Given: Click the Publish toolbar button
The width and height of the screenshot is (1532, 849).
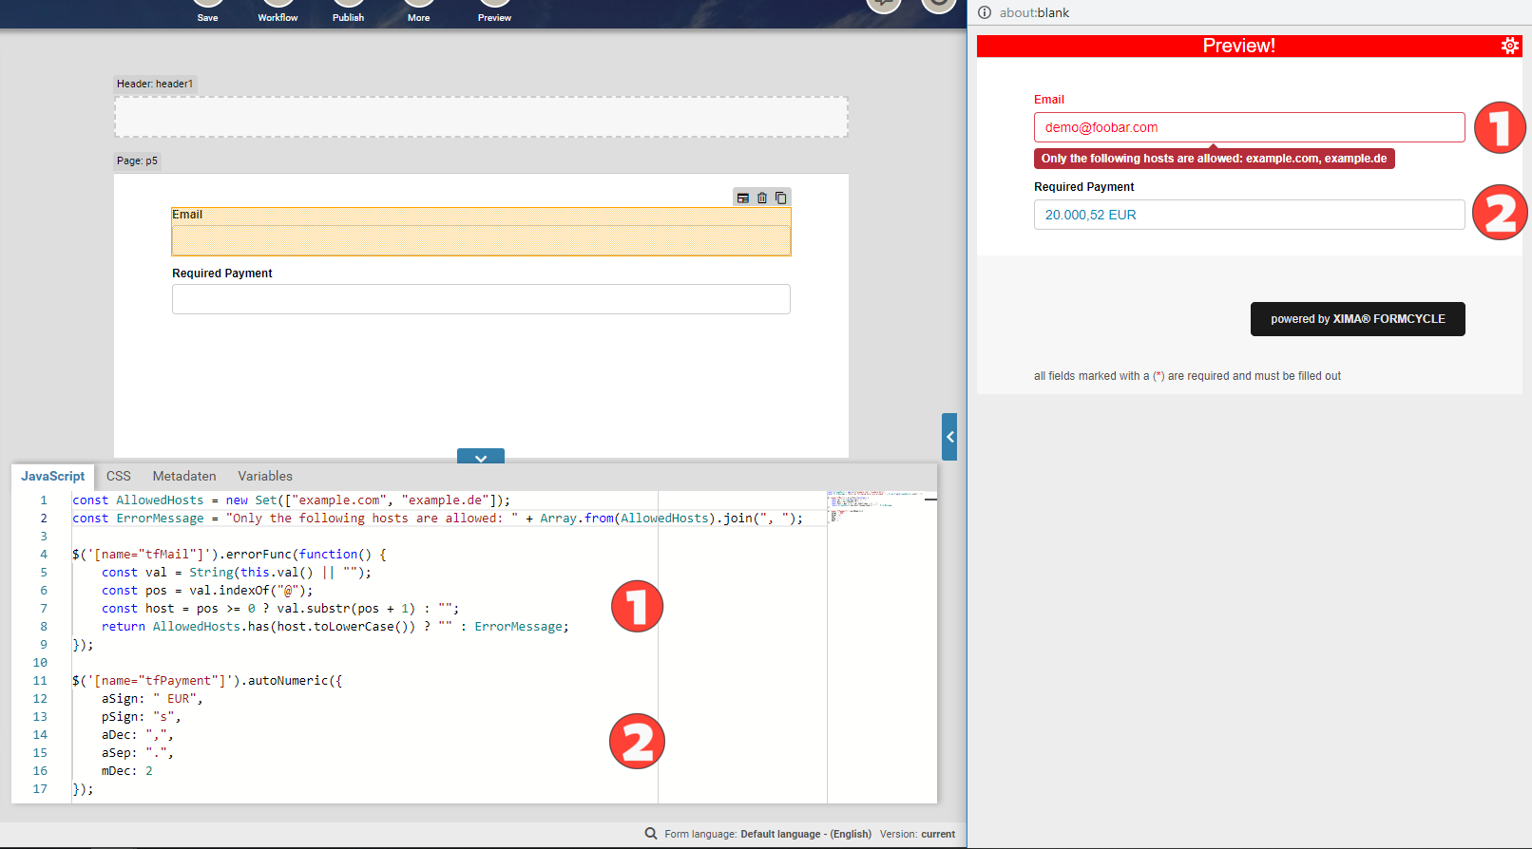Looking at the screenshot, I should pos(348,11).
